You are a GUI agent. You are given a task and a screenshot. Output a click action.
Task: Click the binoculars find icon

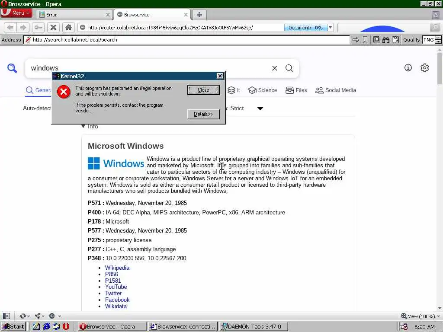385,40
